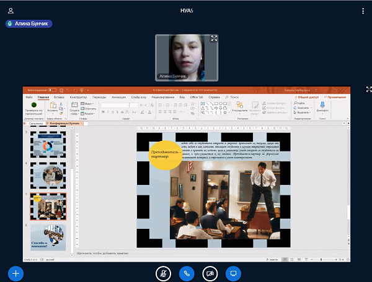Viewport: 372px width, 282px height.
Task: Open the Выделить select dropdown
Action: point(303,113)
